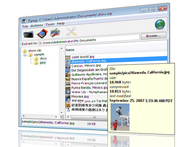The image size is (196, 147).
Task: Open the Tools menu
Action: point(50,25)
